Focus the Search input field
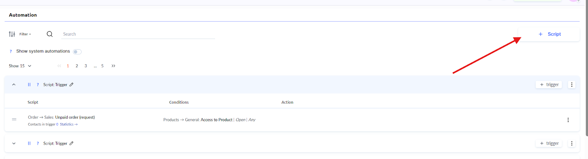This screenshot has height=159, width=588. [x=138, y=34]
